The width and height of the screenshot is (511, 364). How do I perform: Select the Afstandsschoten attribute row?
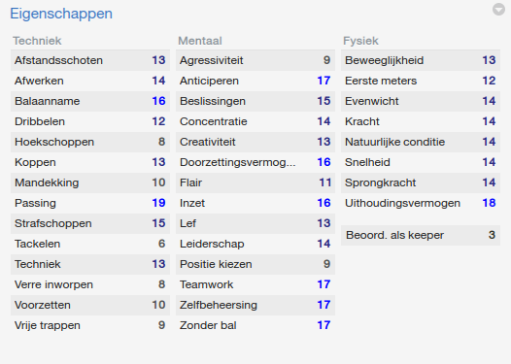pos(90,60)
